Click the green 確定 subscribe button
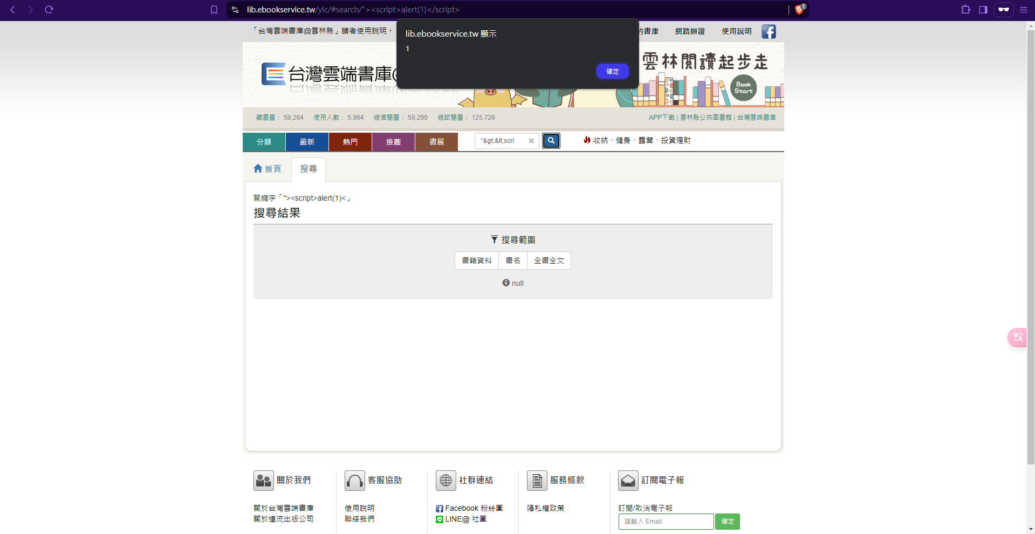Viewport: 1035px width, 534px height. (x=728, y=522)
